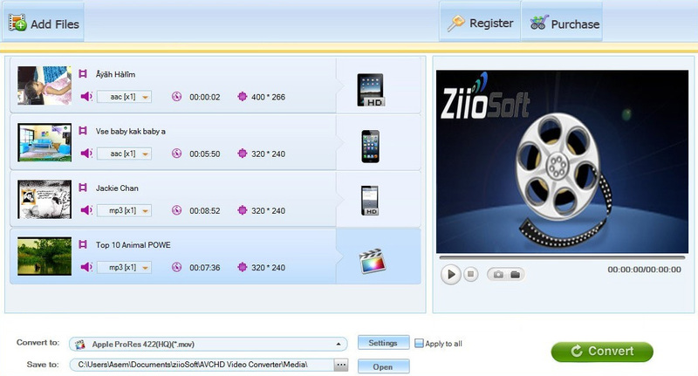Click film icon beside Vse baby kak baby
The image size is (698, 376).
(83, 131)
